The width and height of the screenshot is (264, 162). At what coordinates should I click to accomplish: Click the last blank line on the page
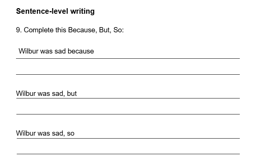click(x=128, y=150)
